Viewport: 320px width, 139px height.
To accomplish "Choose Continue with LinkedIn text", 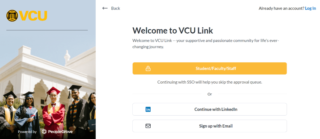I will click(216, 109).
